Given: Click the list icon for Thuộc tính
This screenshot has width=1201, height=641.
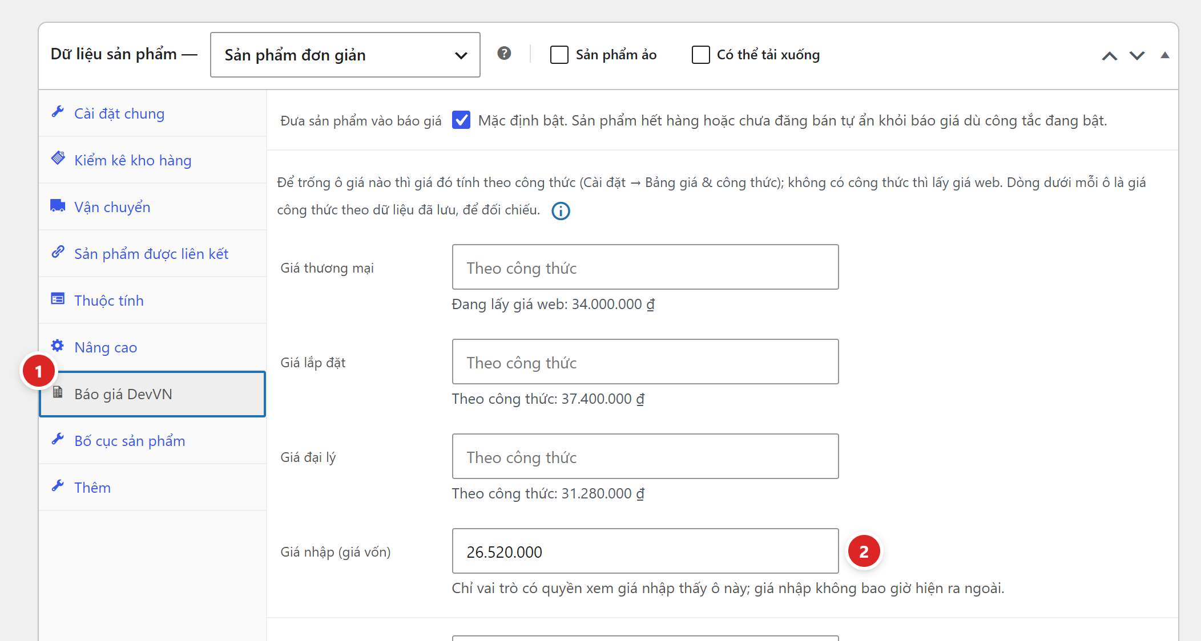Looking at the screenshot, I should 58,299.
